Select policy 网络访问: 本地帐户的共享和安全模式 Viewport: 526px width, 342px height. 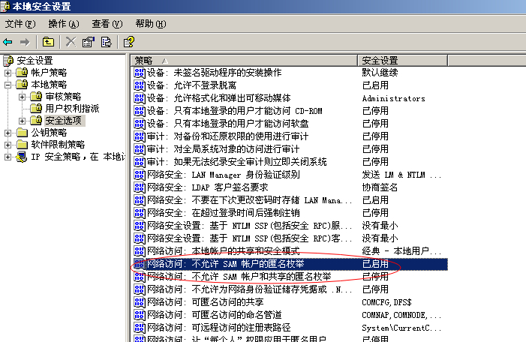(x=224, y=250)
